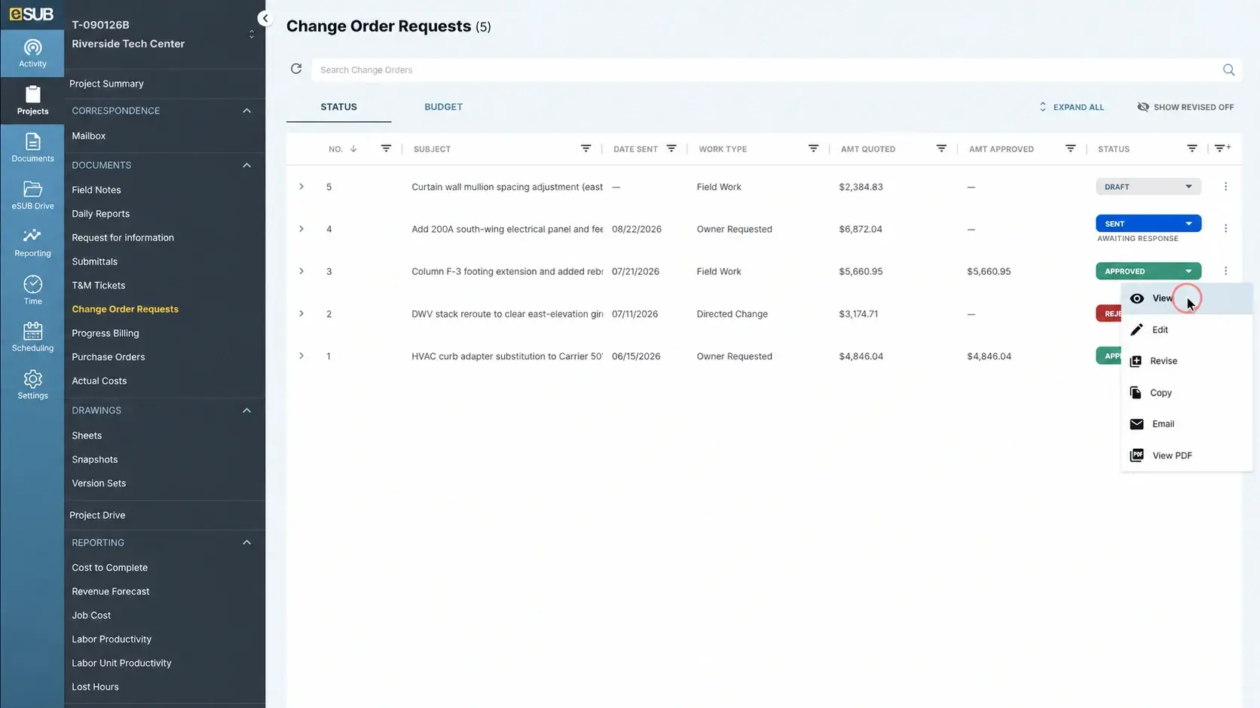Filter the DATE SENT column
Image resolution: width=1260 pixels, height=708 pixels.
(671, 148)
